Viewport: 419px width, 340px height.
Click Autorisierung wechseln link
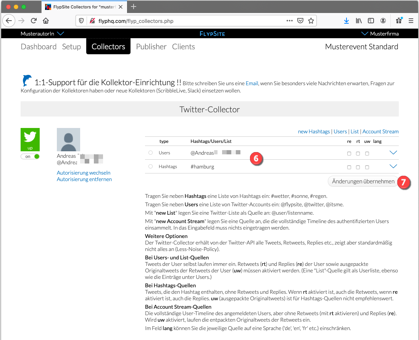pos(83,173)
